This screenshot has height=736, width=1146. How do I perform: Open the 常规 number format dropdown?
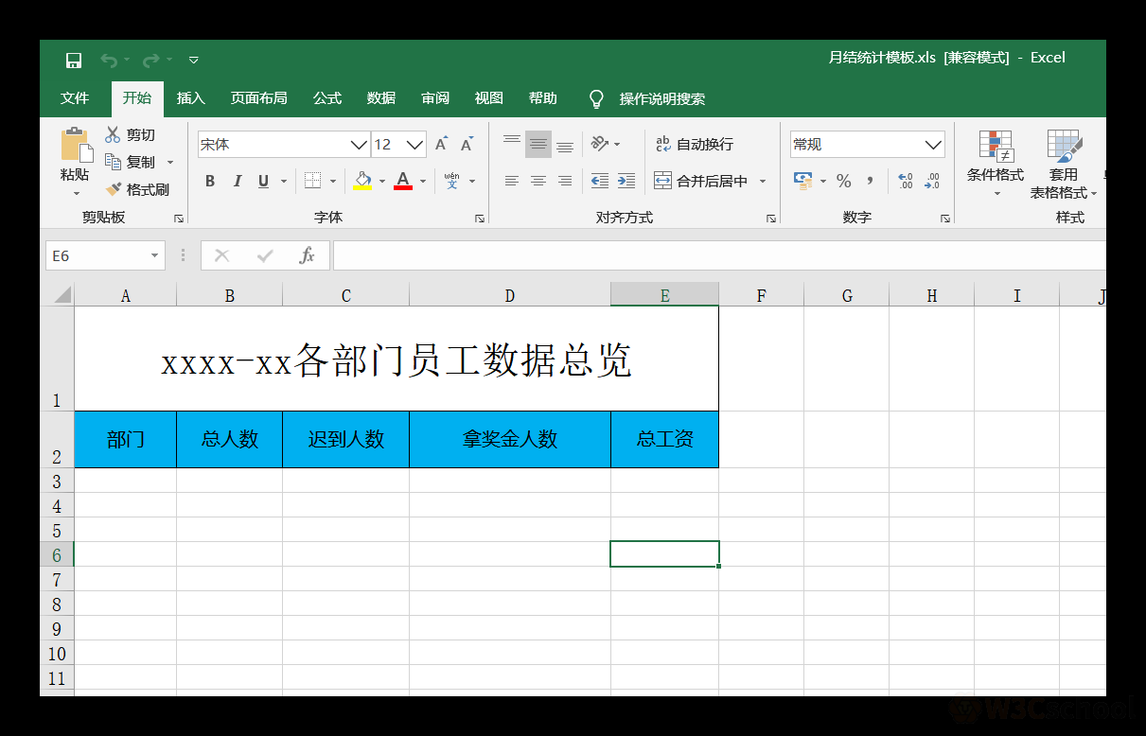(x=933, y=145)
